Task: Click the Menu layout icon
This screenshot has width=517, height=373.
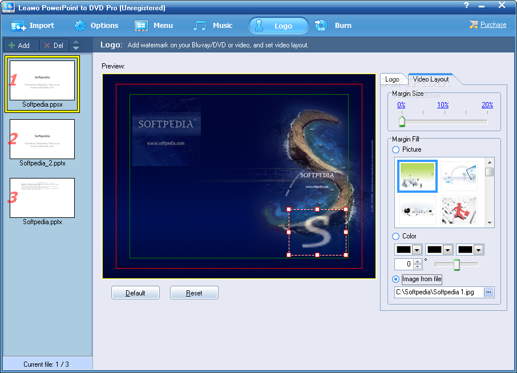Action: (x=141, y=26)
